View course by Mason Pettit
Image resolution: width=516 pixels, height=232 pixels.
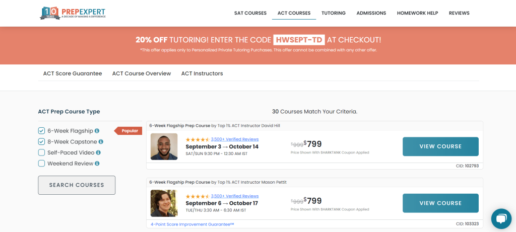coord(440,203)
